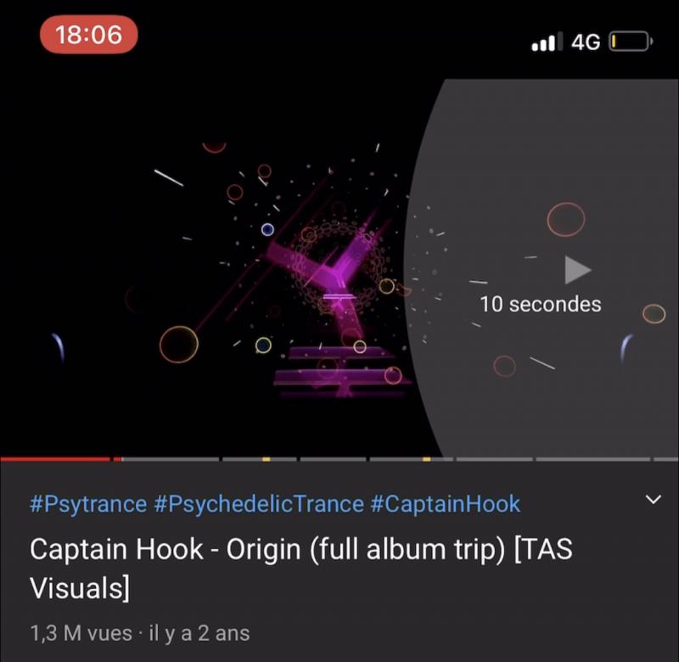
Task: Tap the grey seek-forward overlay area
Action: point(542,267)
